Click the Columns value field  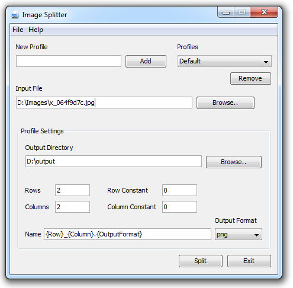[x=72, y=207]
